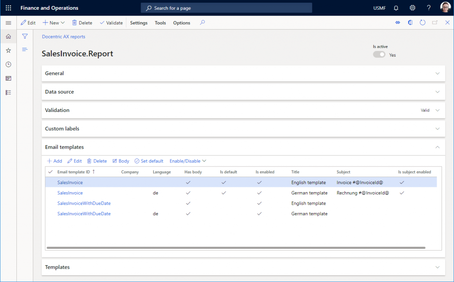Disable the Is active toggle

click(x=378, y=54)
